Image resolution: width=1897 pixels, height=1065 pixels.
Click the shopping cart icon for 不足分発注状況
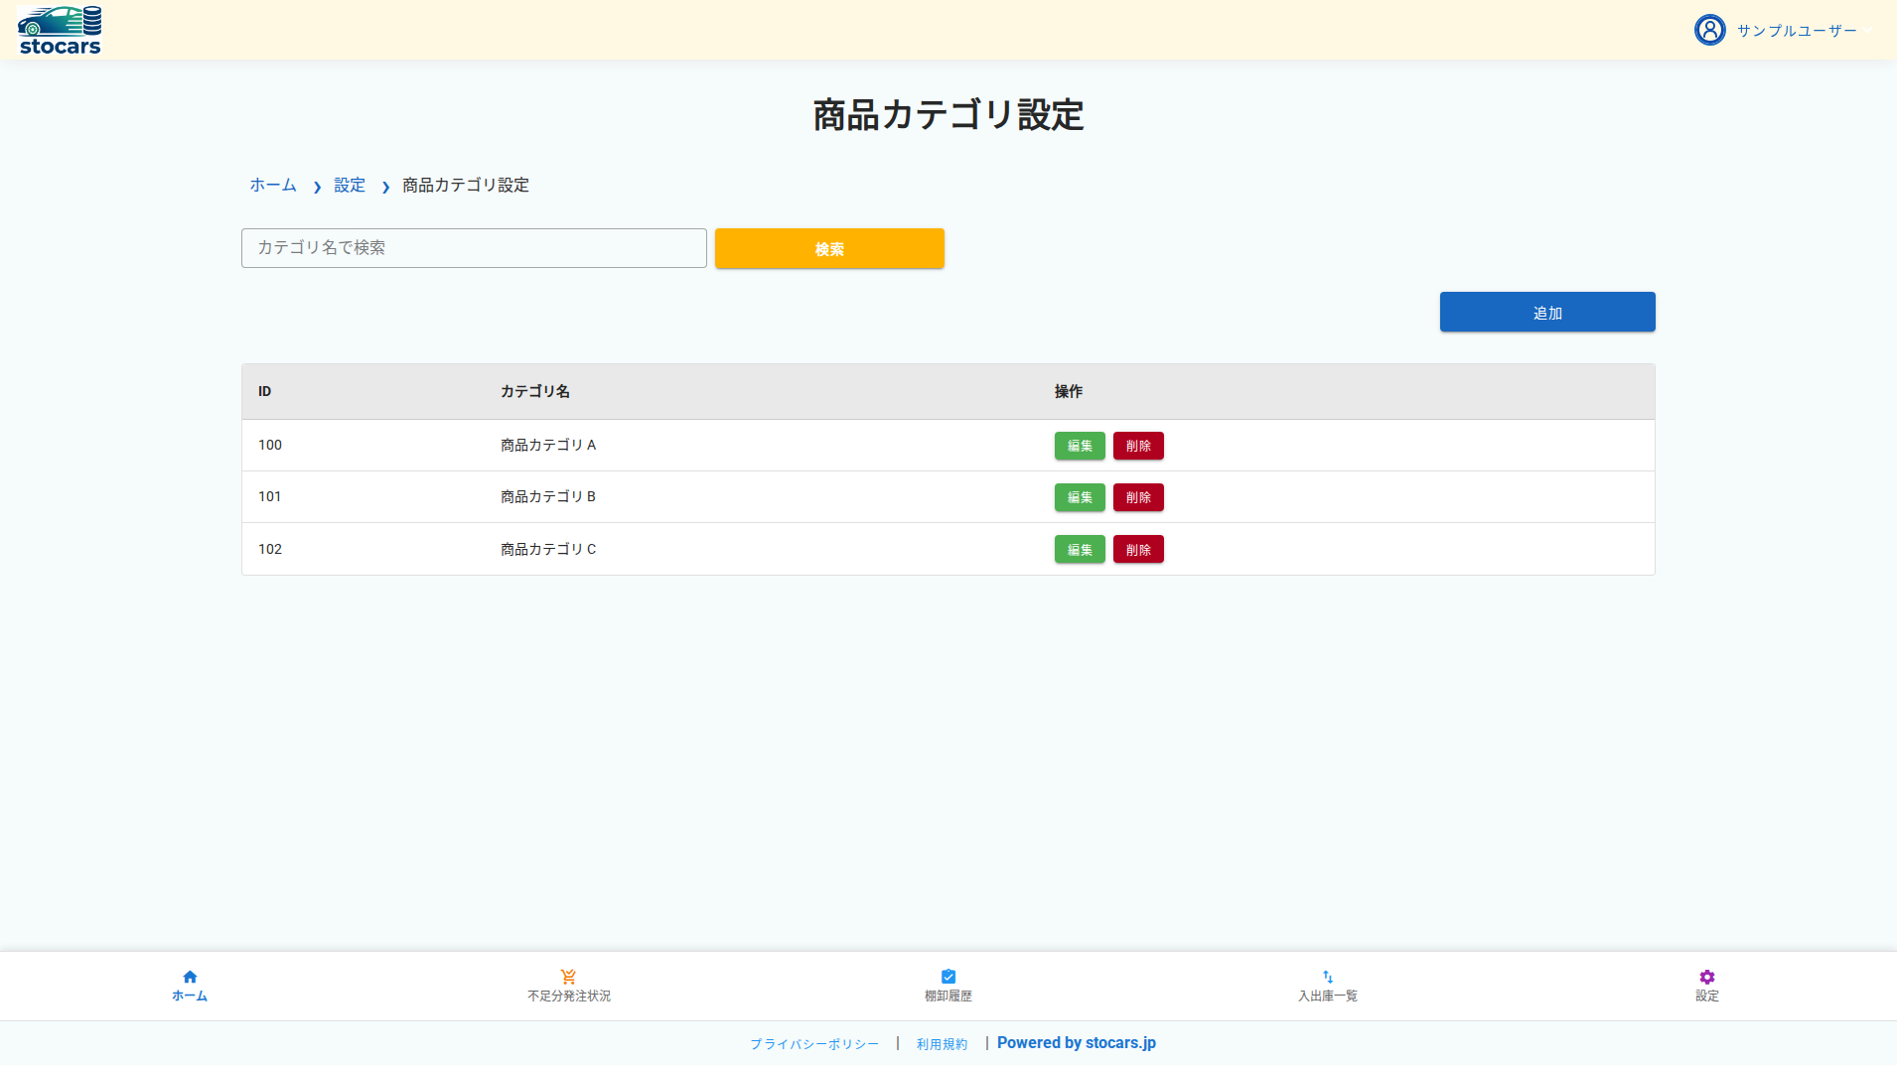pos(568,977)
